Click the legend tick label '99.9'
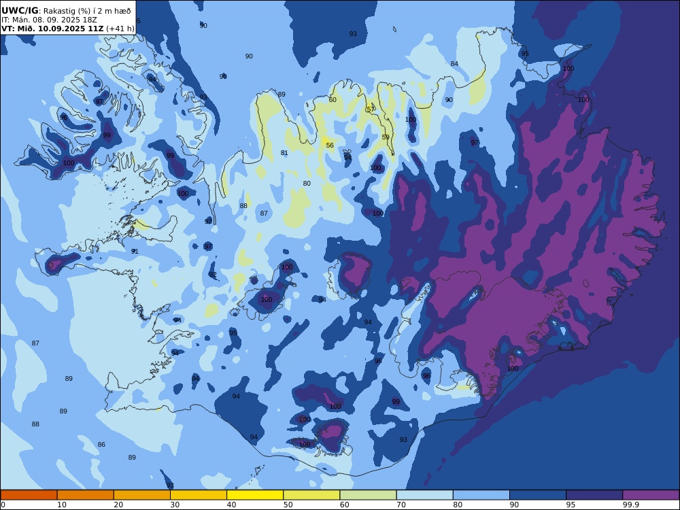This screenshot has width=680, height=510. coord(630,505)
